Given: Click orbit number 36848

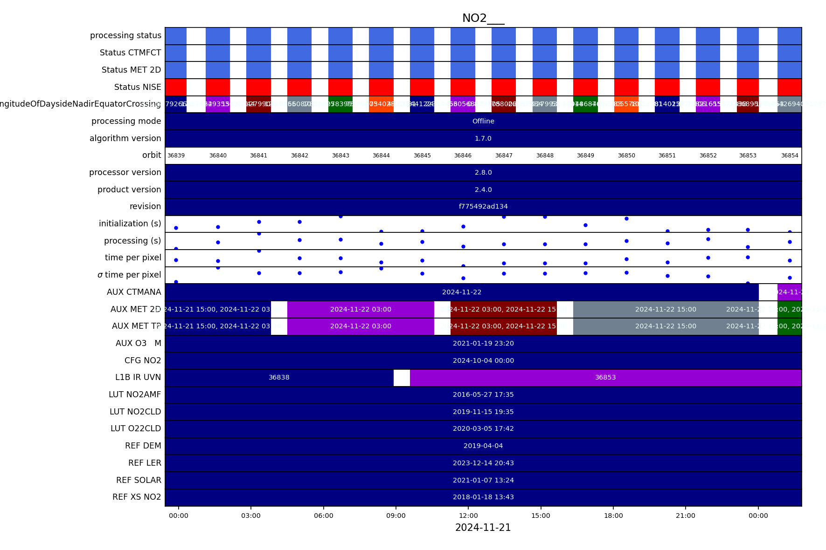Looking at the screenshot, I should click(x=545, y=156).
